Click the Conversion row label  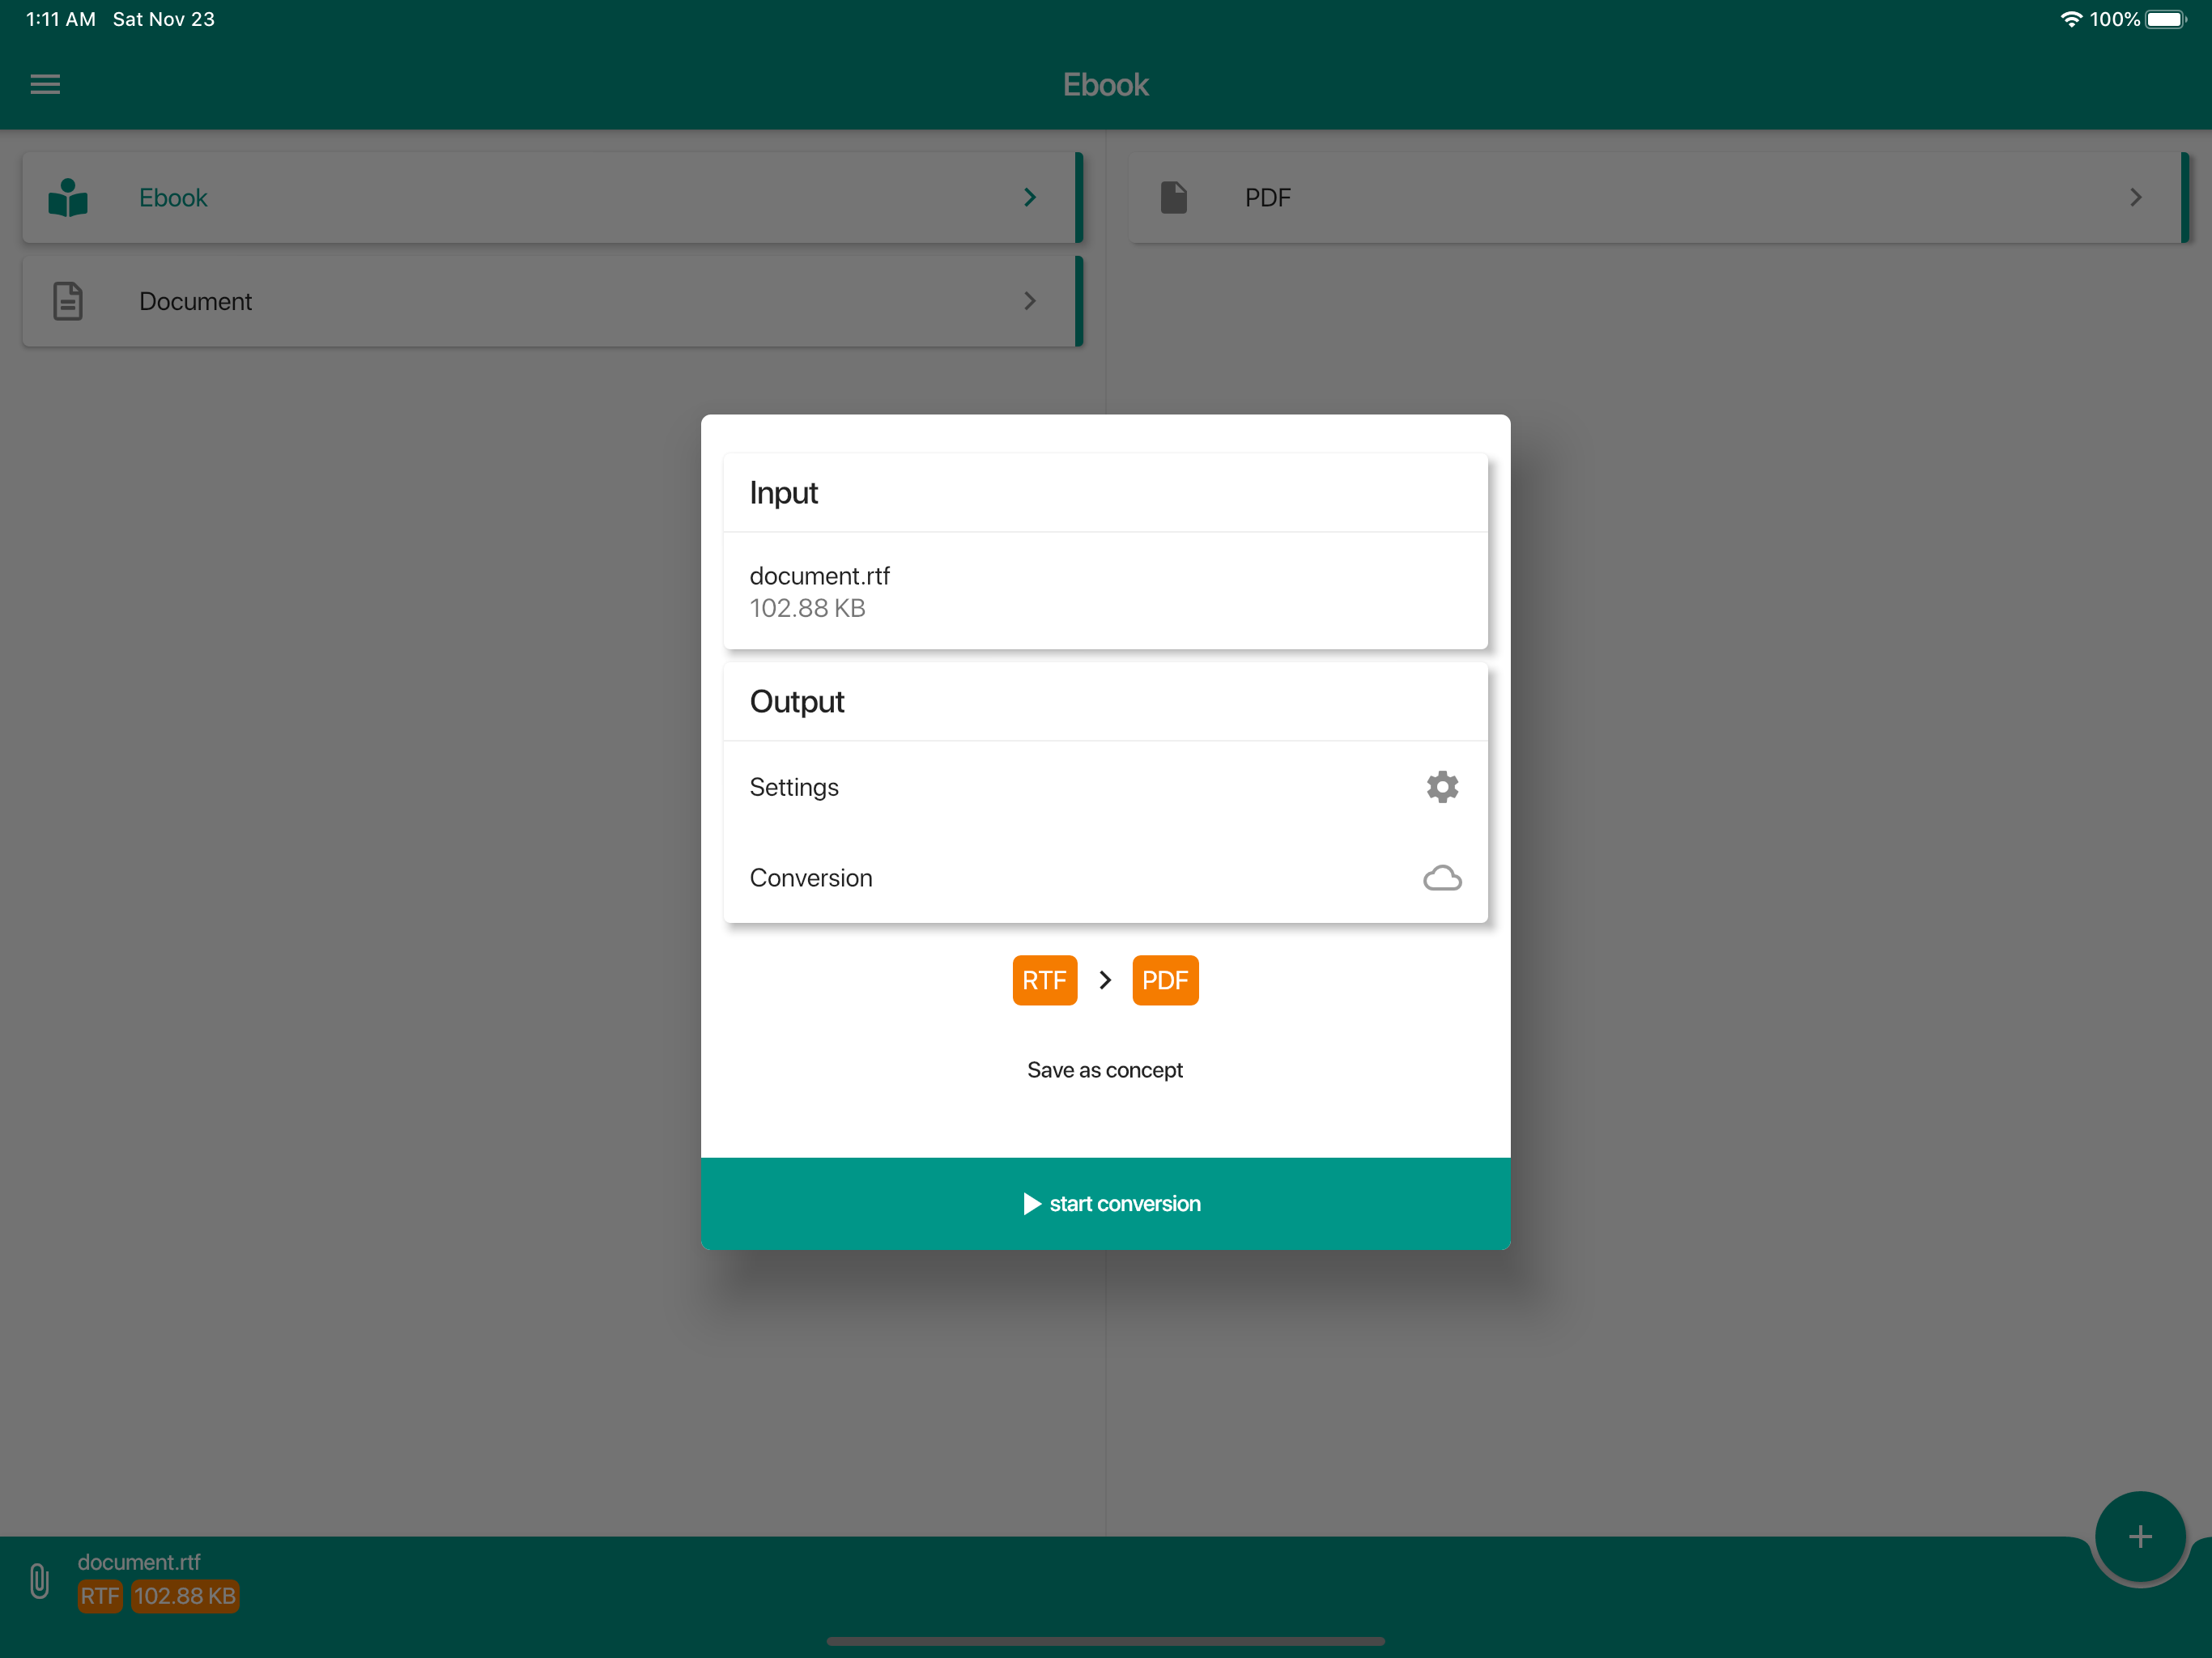coord(810,878)
